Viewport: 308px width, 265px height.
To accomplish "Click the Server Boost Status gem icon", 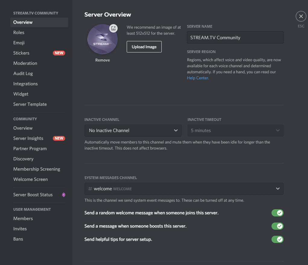I will pos(64,195).
